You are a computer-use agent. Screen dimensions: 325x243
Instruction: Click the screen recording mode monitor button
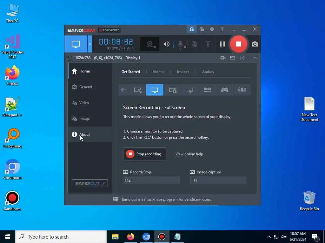tap(76, 44)
